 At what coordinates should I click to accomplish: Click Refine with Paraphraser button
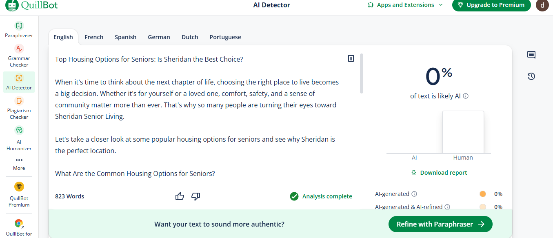click(x=440, y=224)
